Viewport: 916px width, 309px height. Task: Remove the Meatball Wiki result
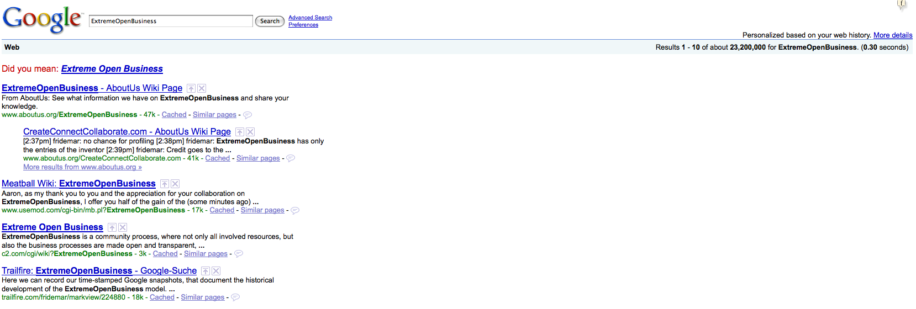(175, 184)
